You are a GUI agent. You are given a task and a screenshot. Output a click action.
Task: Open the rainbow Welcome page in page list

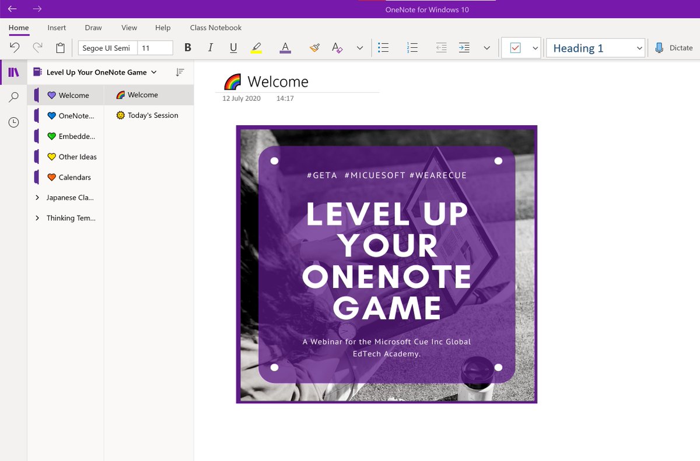tap(149, 94)
